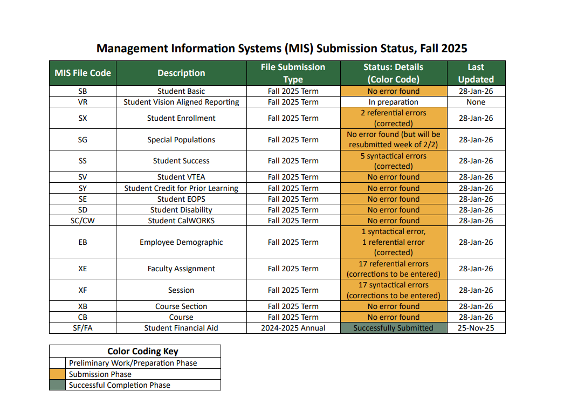This screenshot has width=564, height=405.
Task: Click the 'Last Updated' column header
Action: tap(476, 73)
